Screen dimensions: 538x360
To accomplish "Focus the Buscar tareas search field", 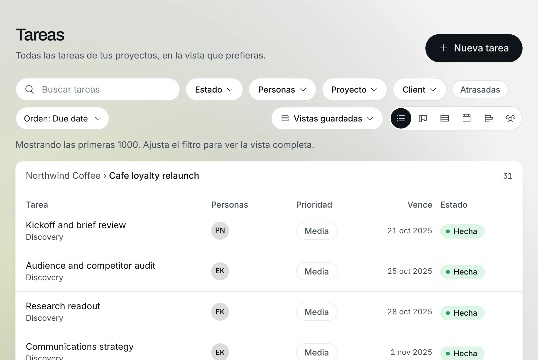I will click(x=98, y=89).
